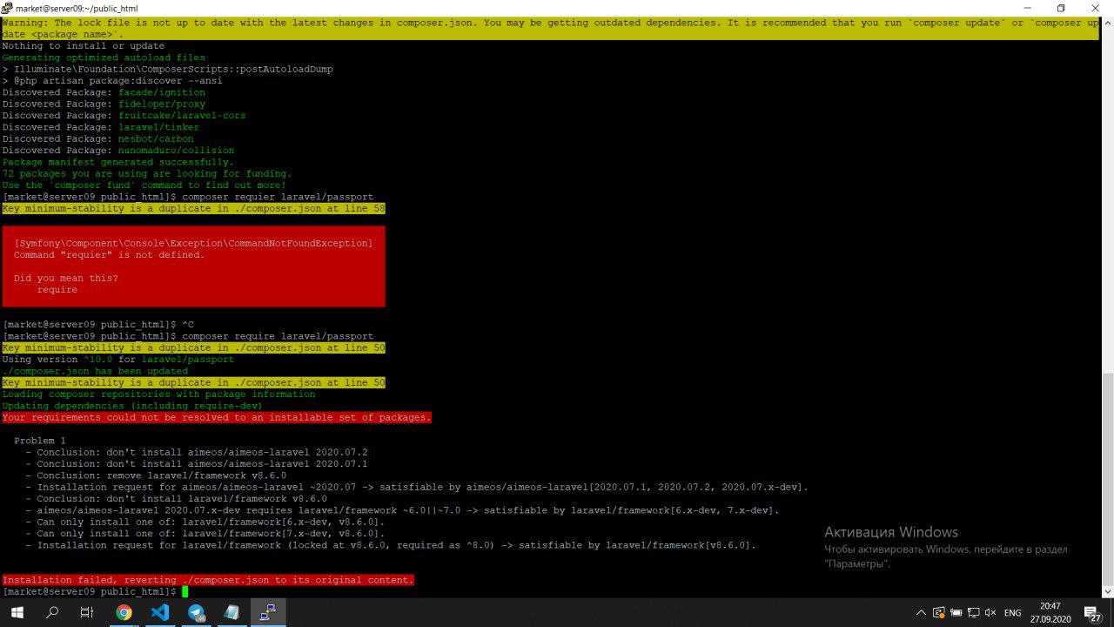Click the package name 'nunomaduro/collision'

click(x=176, y=151)
